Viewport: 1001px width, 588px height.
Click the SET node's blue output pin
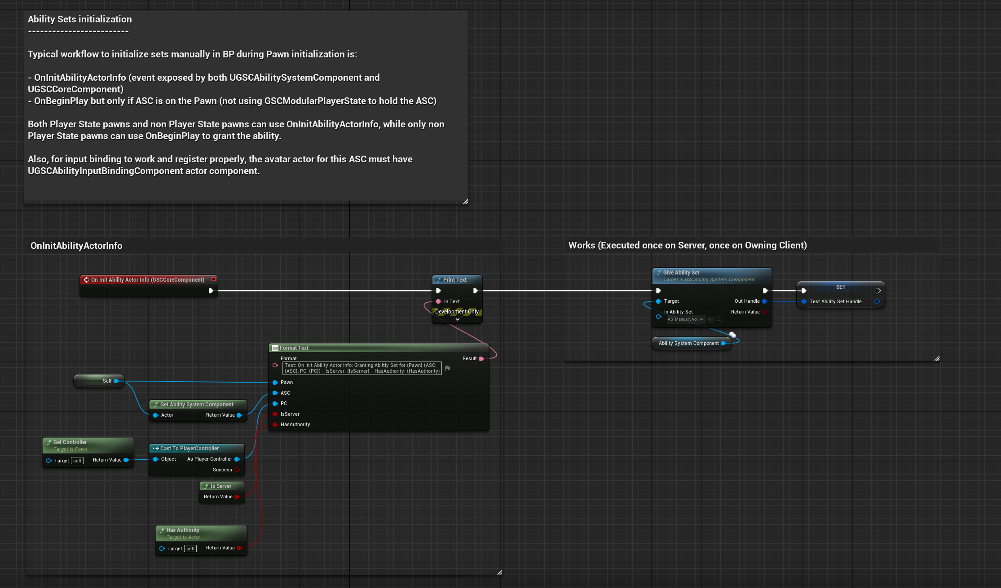pos(877,301)
